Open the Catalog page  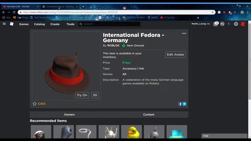39,24
